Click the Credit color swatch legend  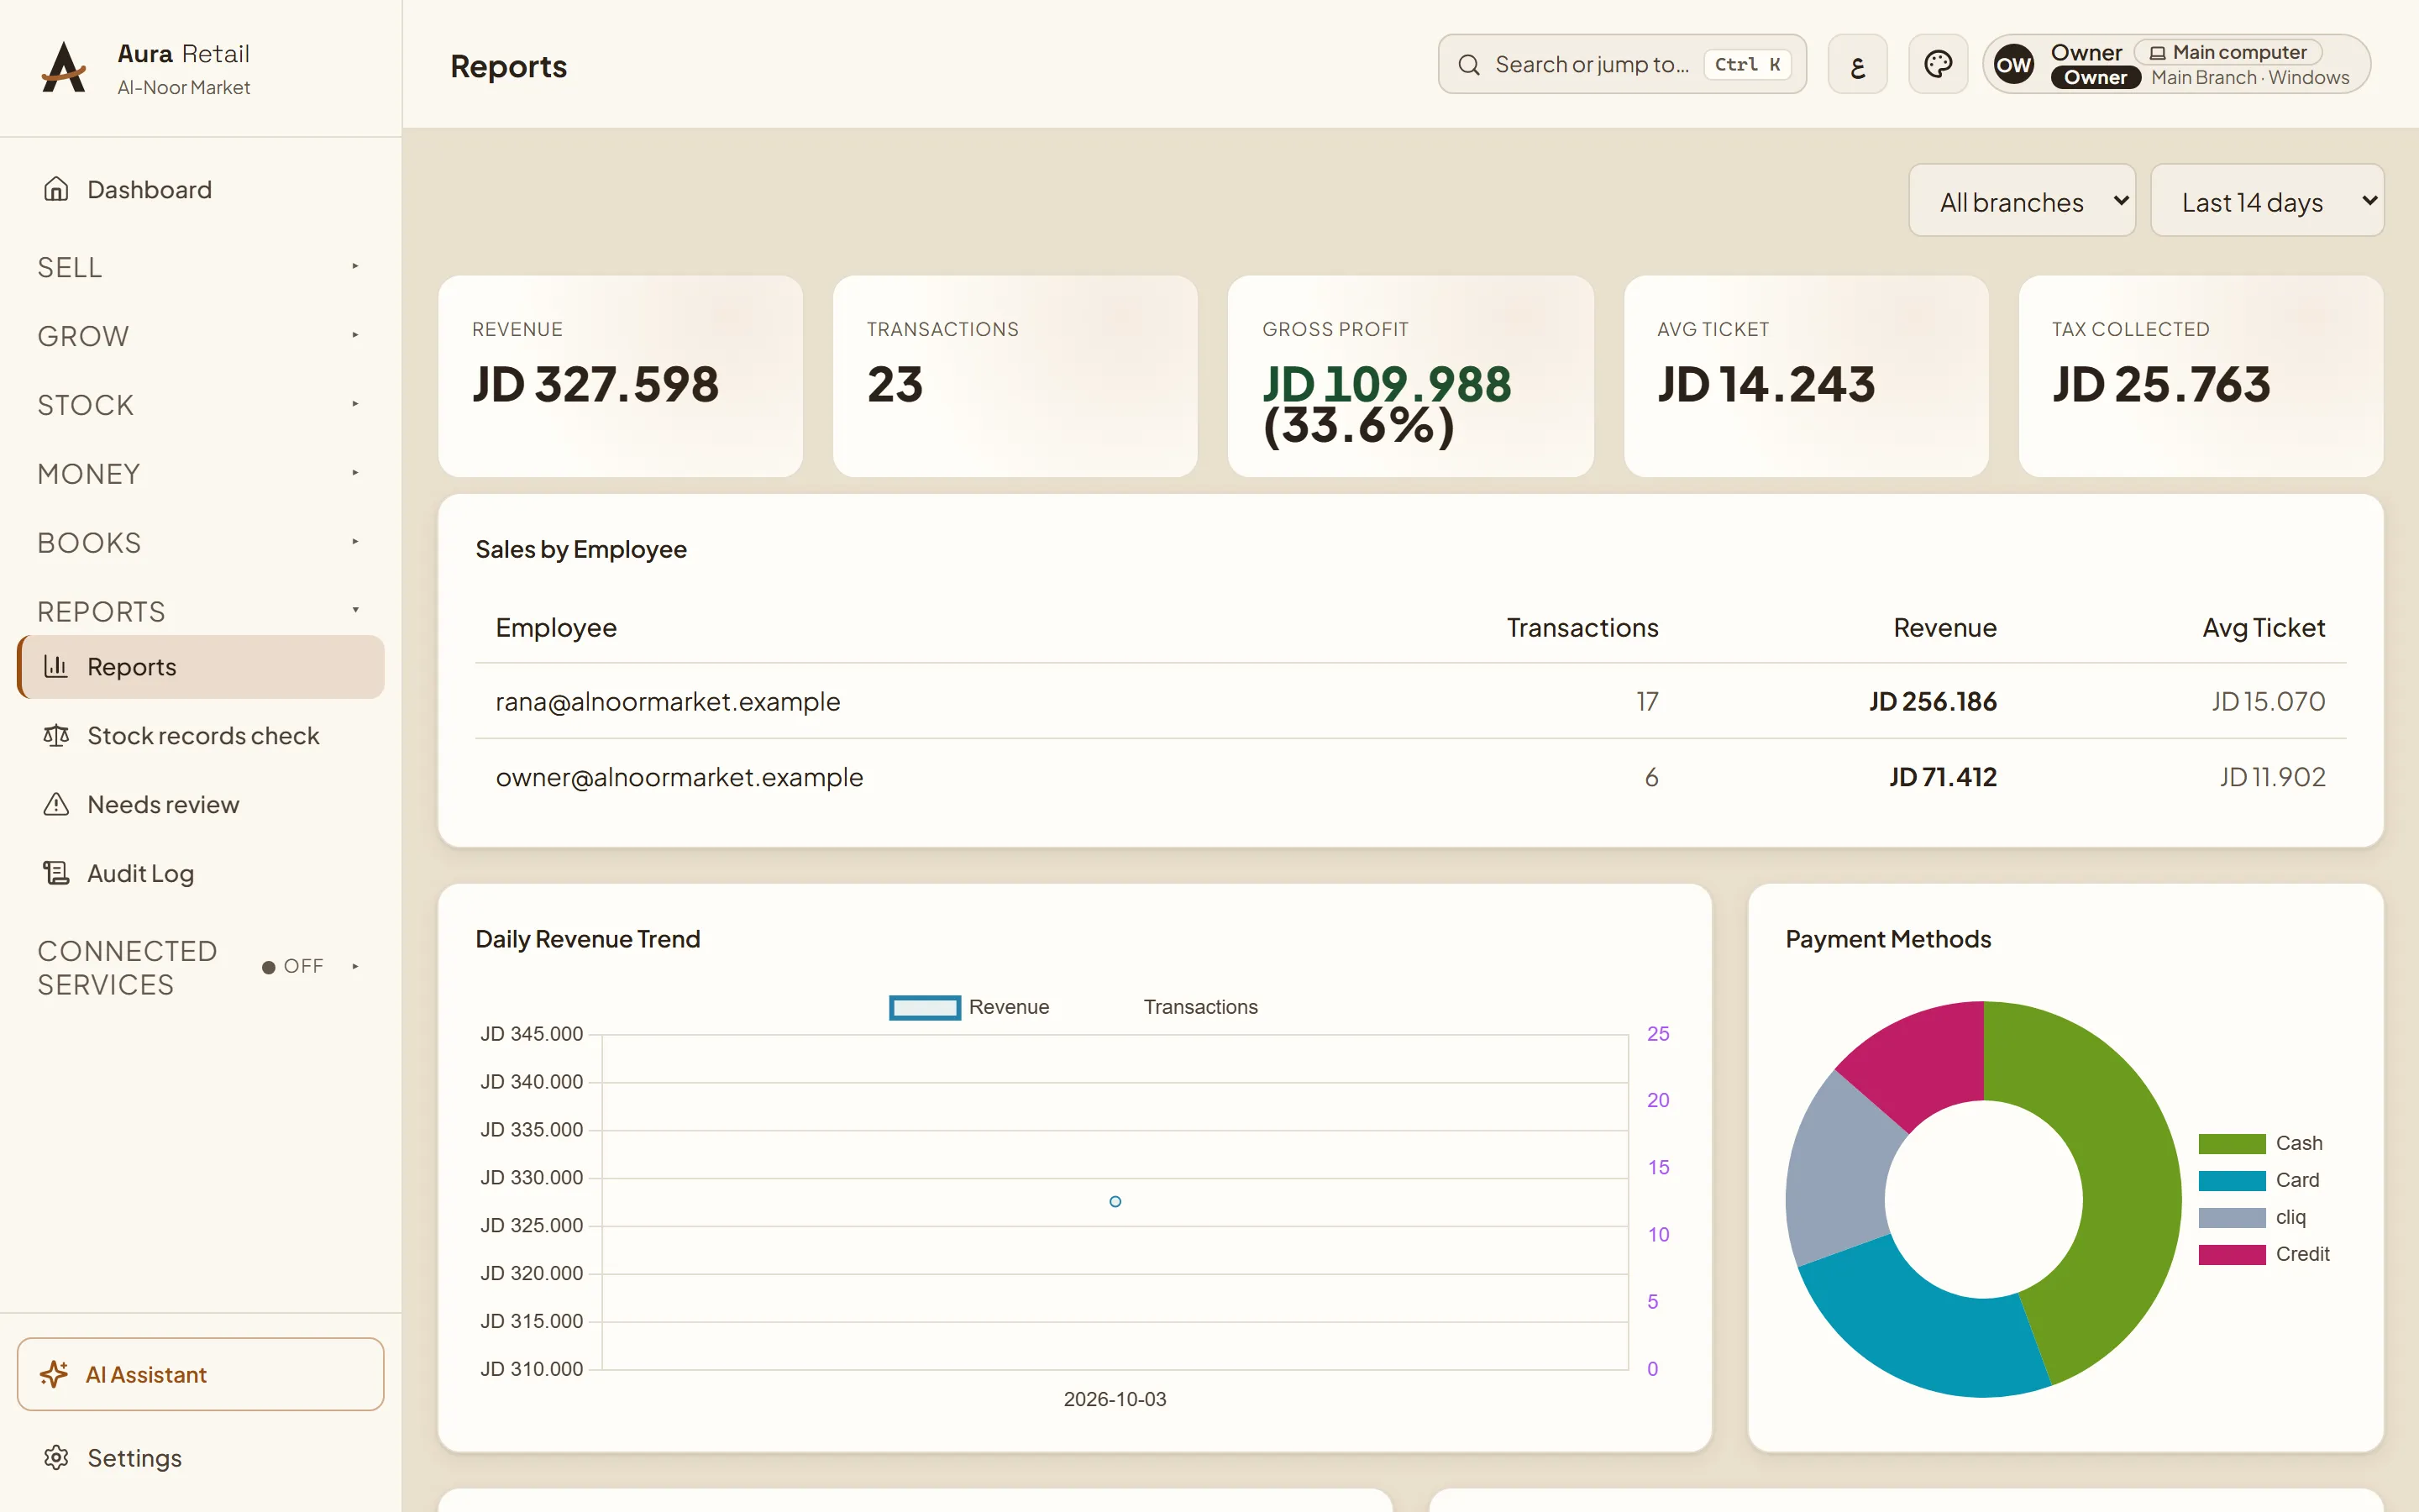tap(2231, 1254)
